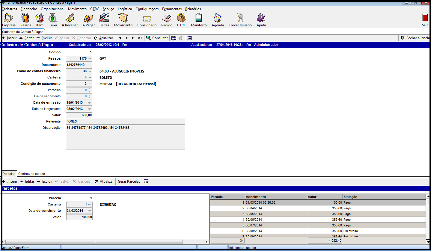Viewport: 431px width, 251px height.
Task: Expand the Data do lançamento date dropdown
Action: pyautogui.click(x=89, y=109)
